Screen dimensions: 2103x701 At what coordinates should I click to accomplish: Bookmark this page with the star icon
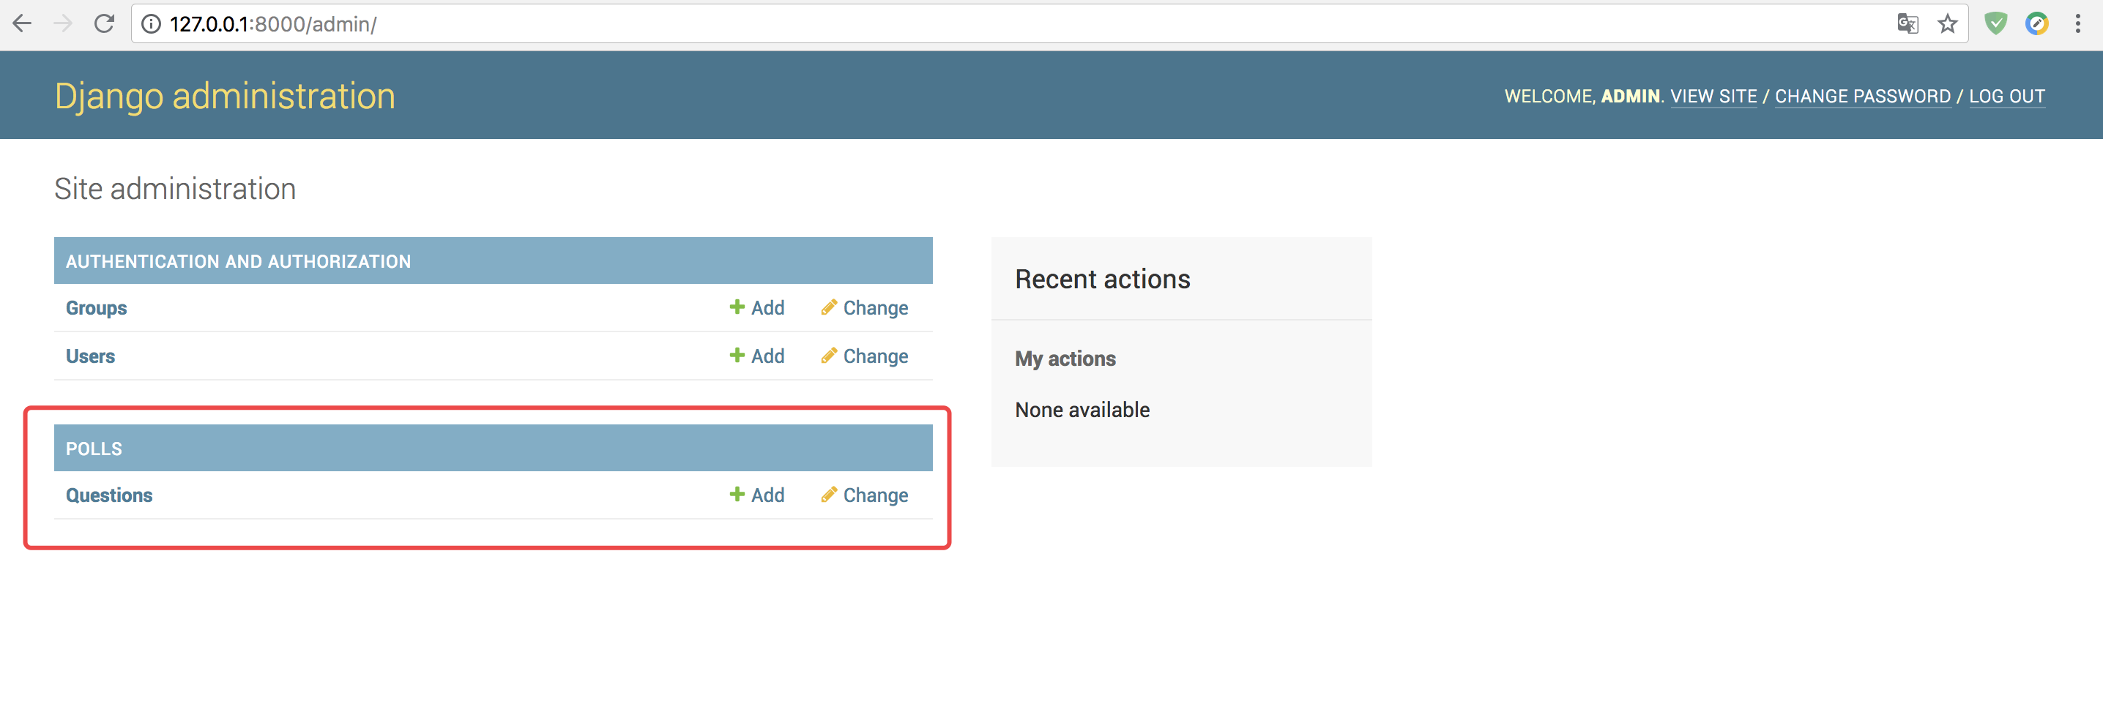pyautogui.click(x=1948, y=23)
